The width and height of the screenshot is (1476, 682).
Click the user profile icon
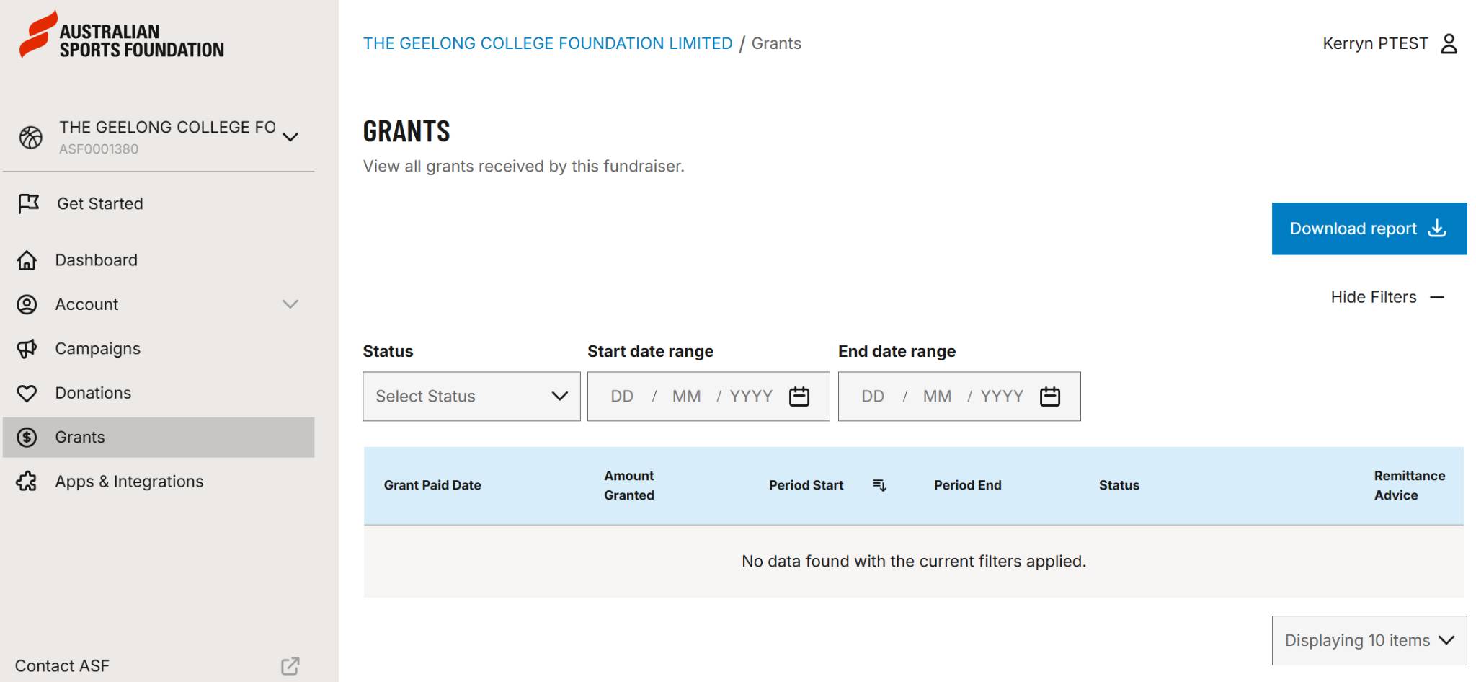coord(1449,44)
